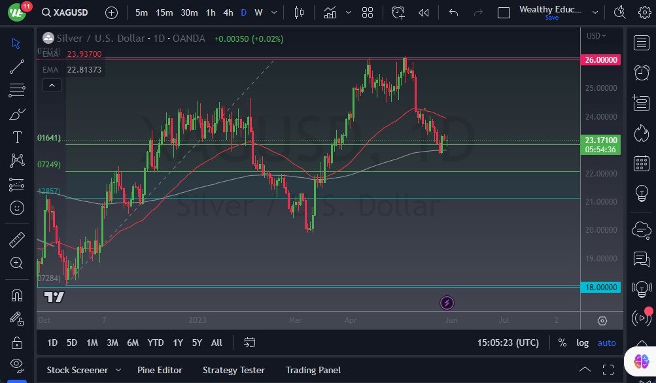Toggle magnet mode for drawings
Image resolution: width=656 pixels, height=383 pixels.
point(17,295)
